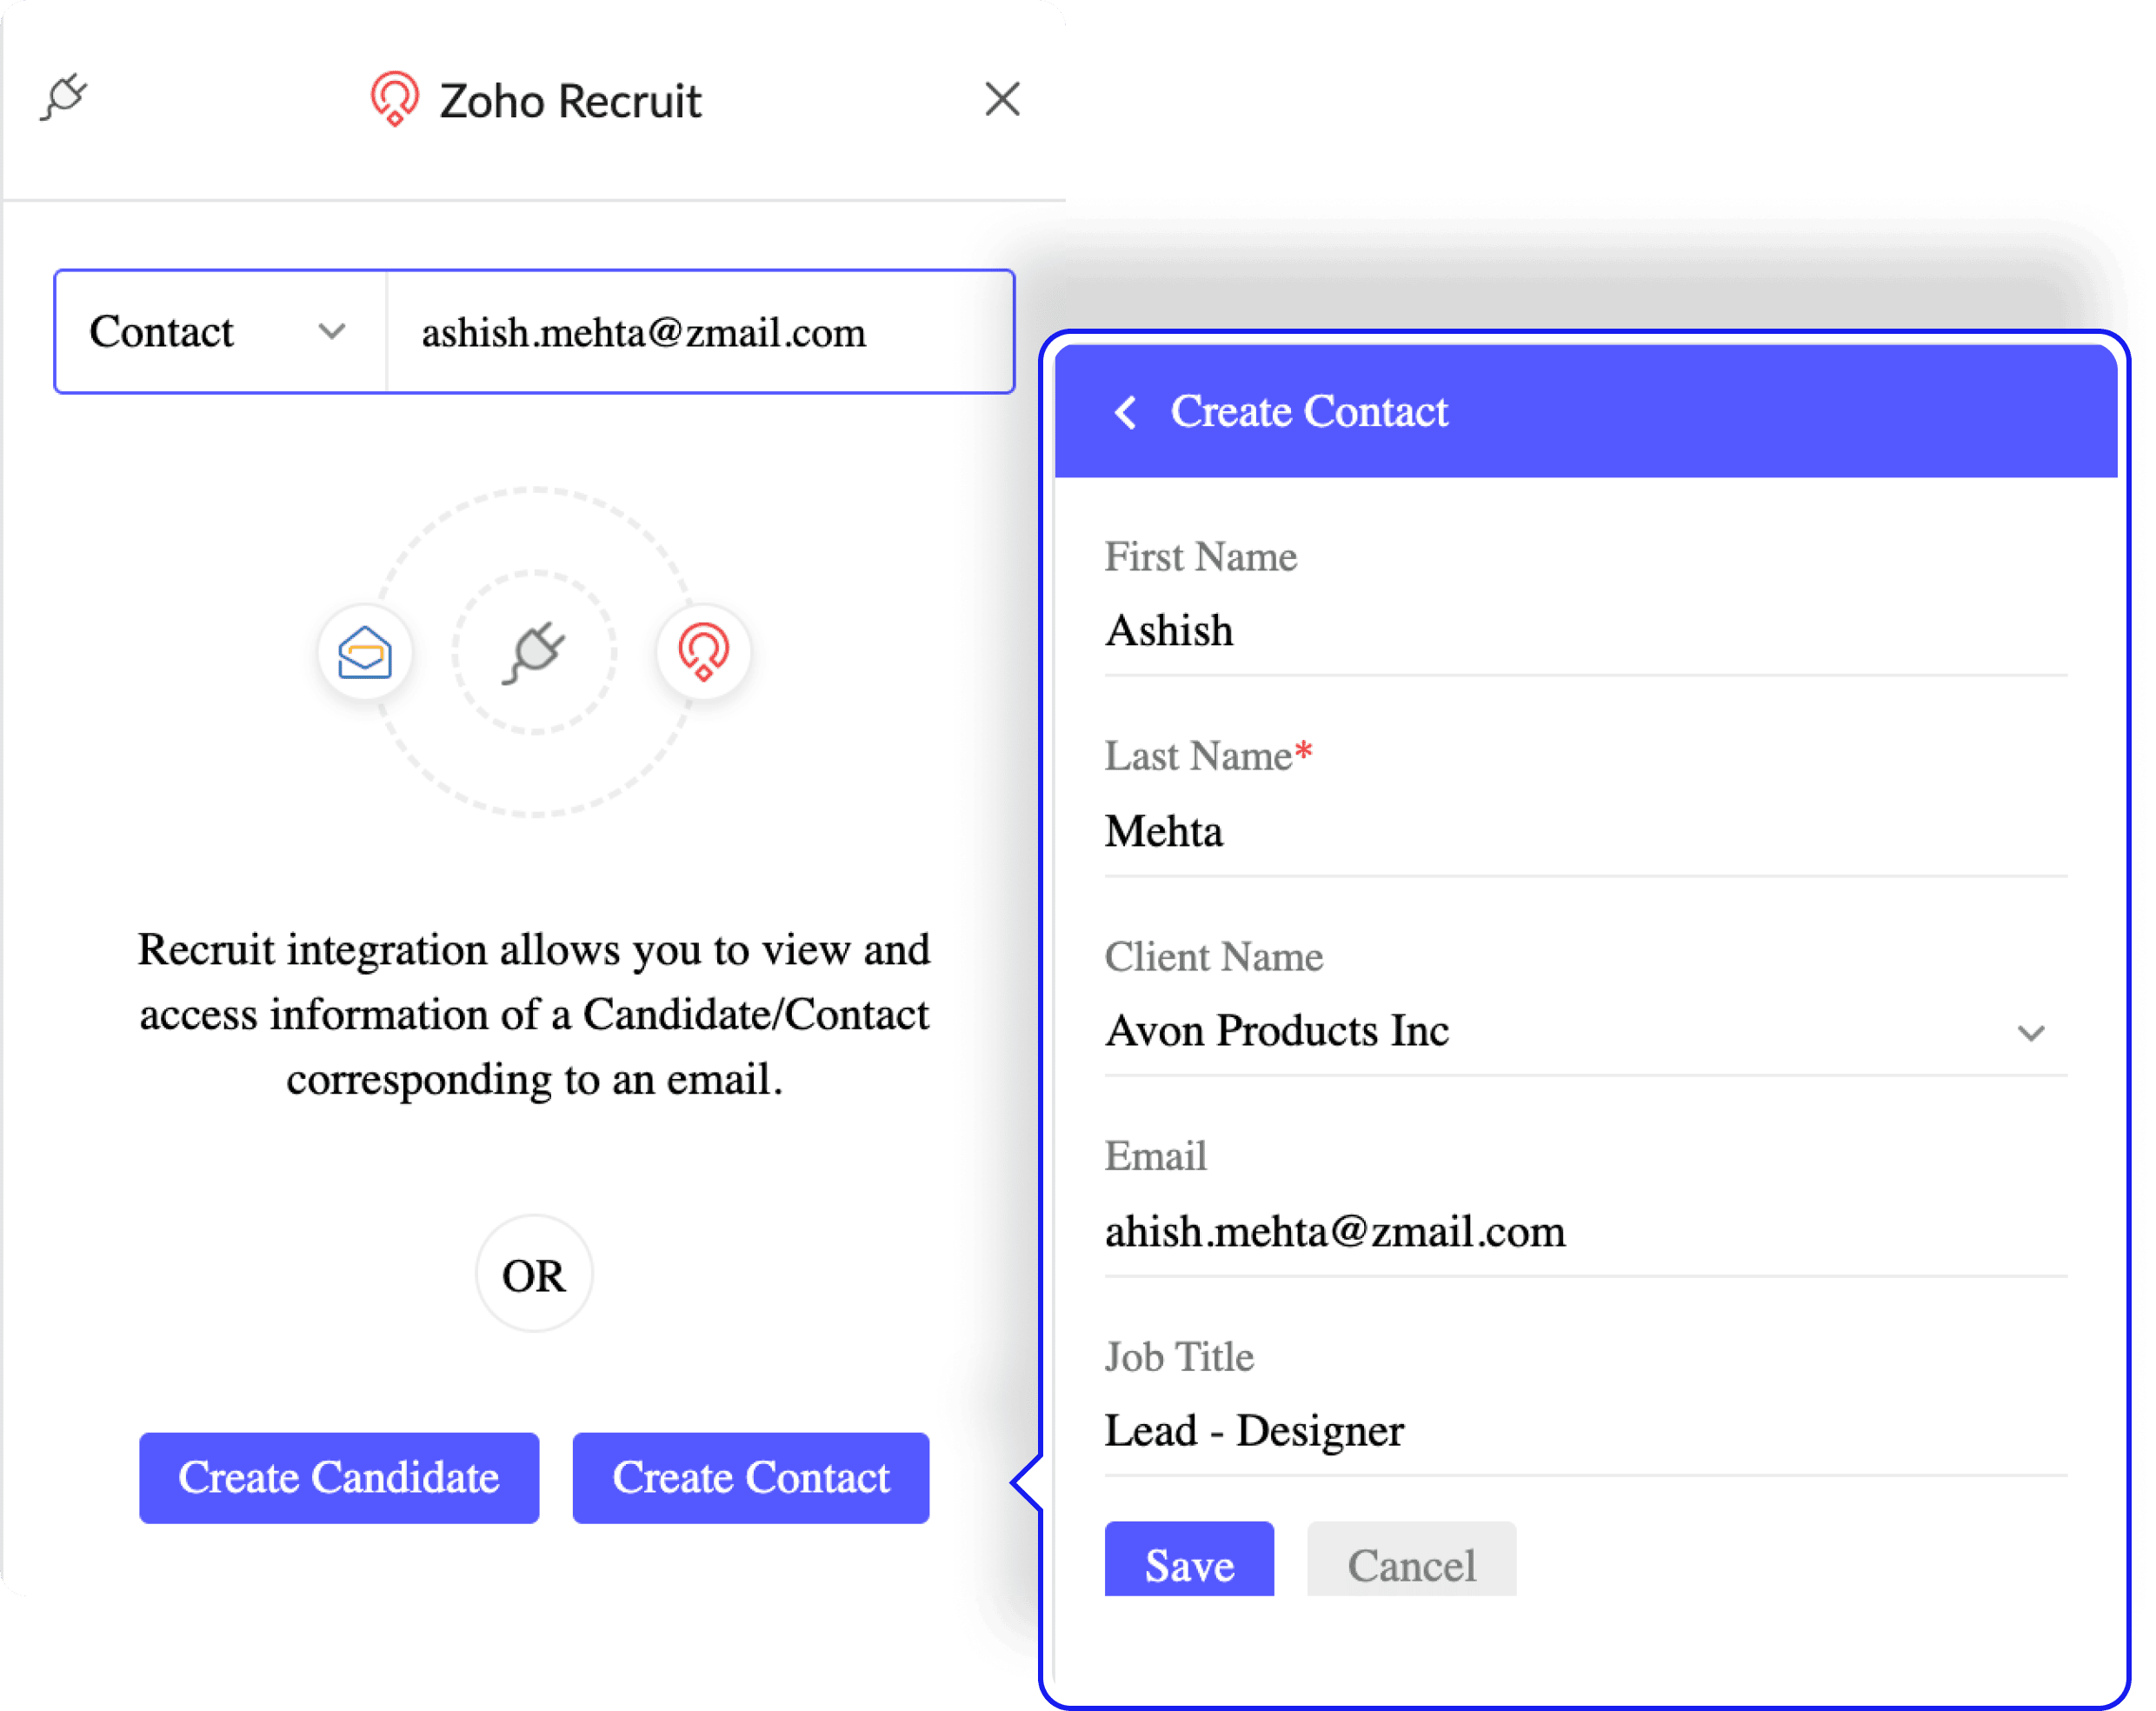Edit the First Name field Ashish

(1584, 631)
